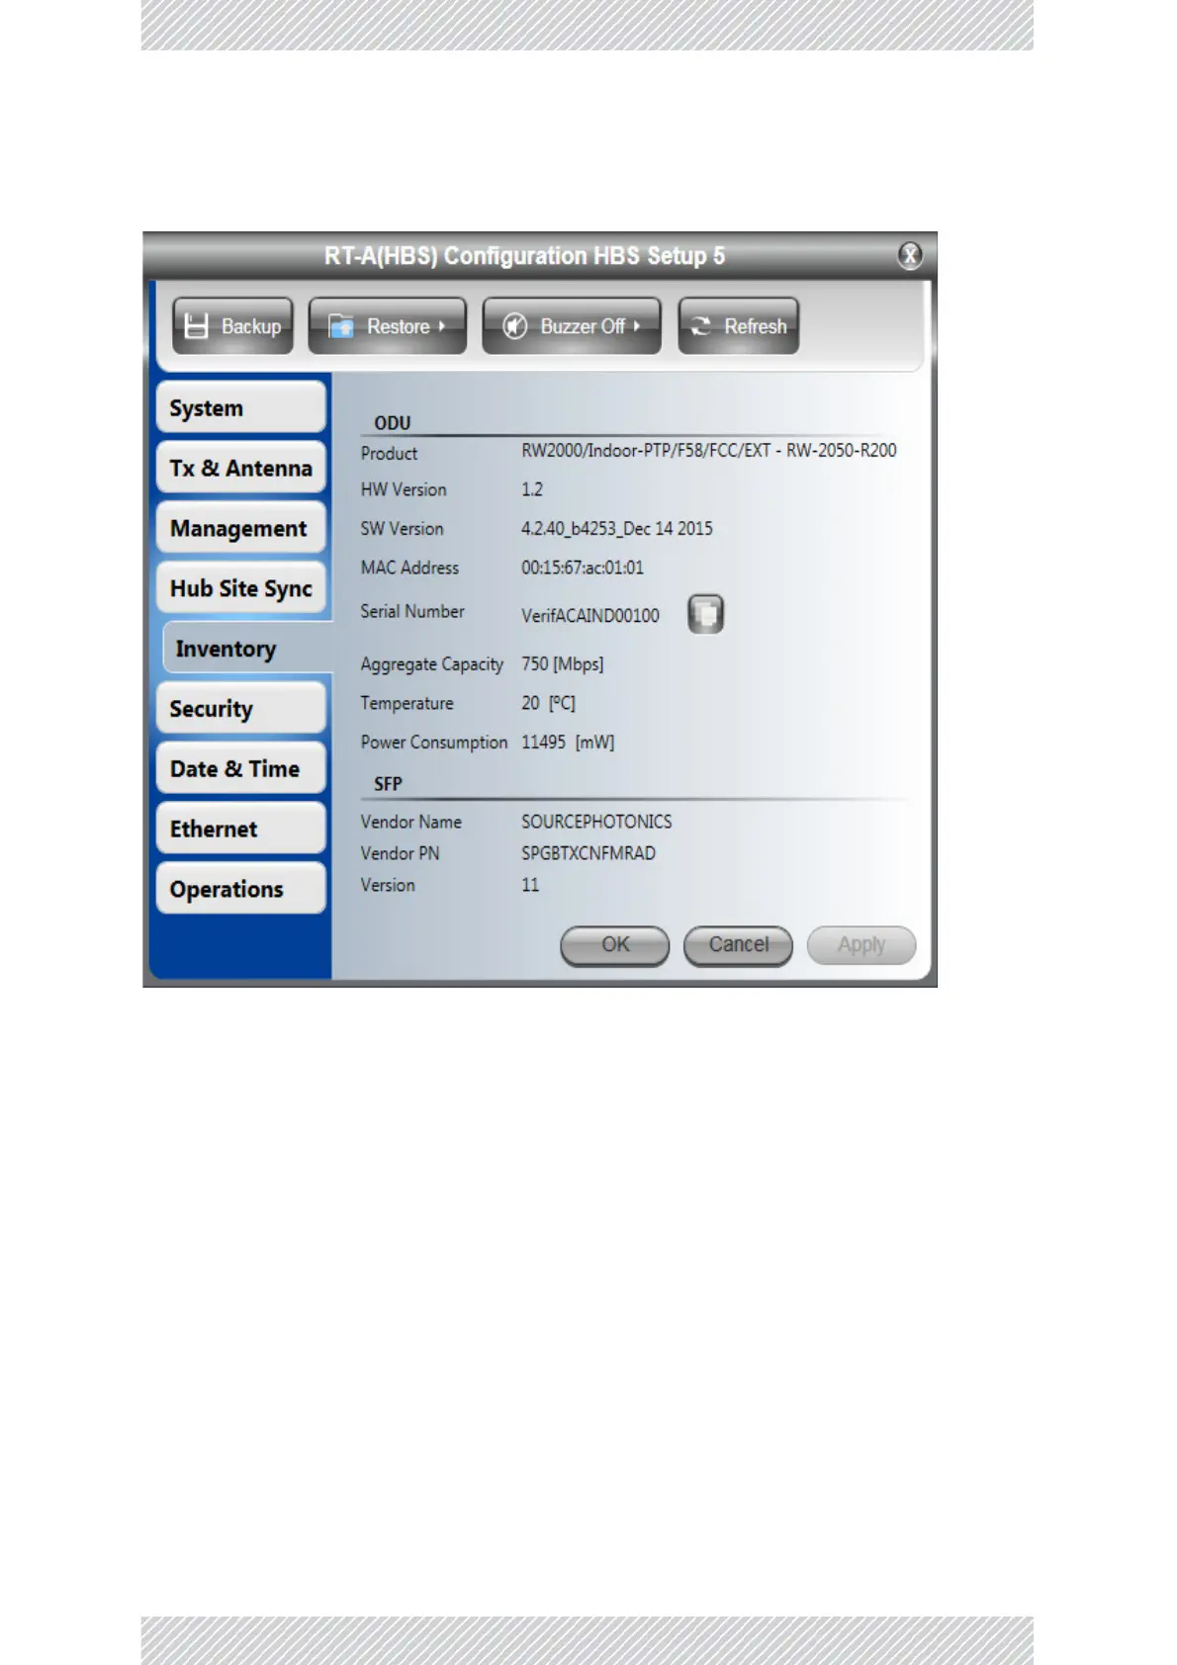Click the ODU section heading
This screenshot has width=1177, height=1665.
coord(393,423)
